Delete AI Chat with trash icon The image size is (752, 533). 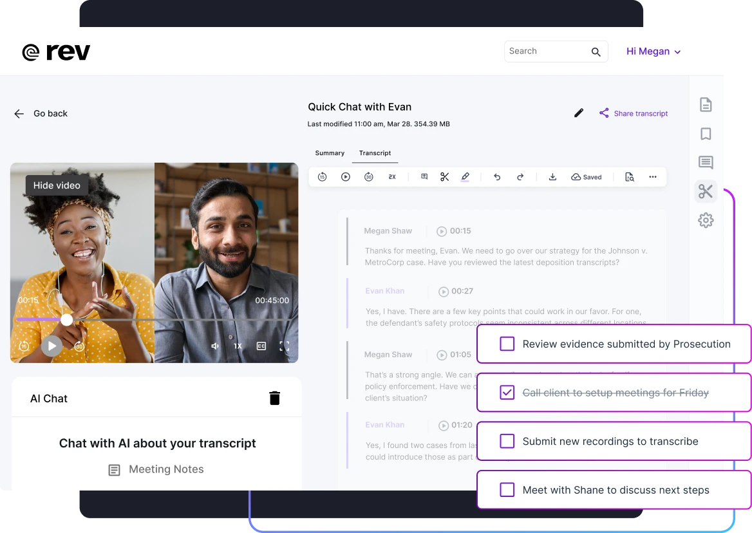(x=274, y=398)
